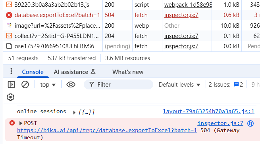260x144 pixels.
Task: Open the top context dropdown
Action: (48, 85)
